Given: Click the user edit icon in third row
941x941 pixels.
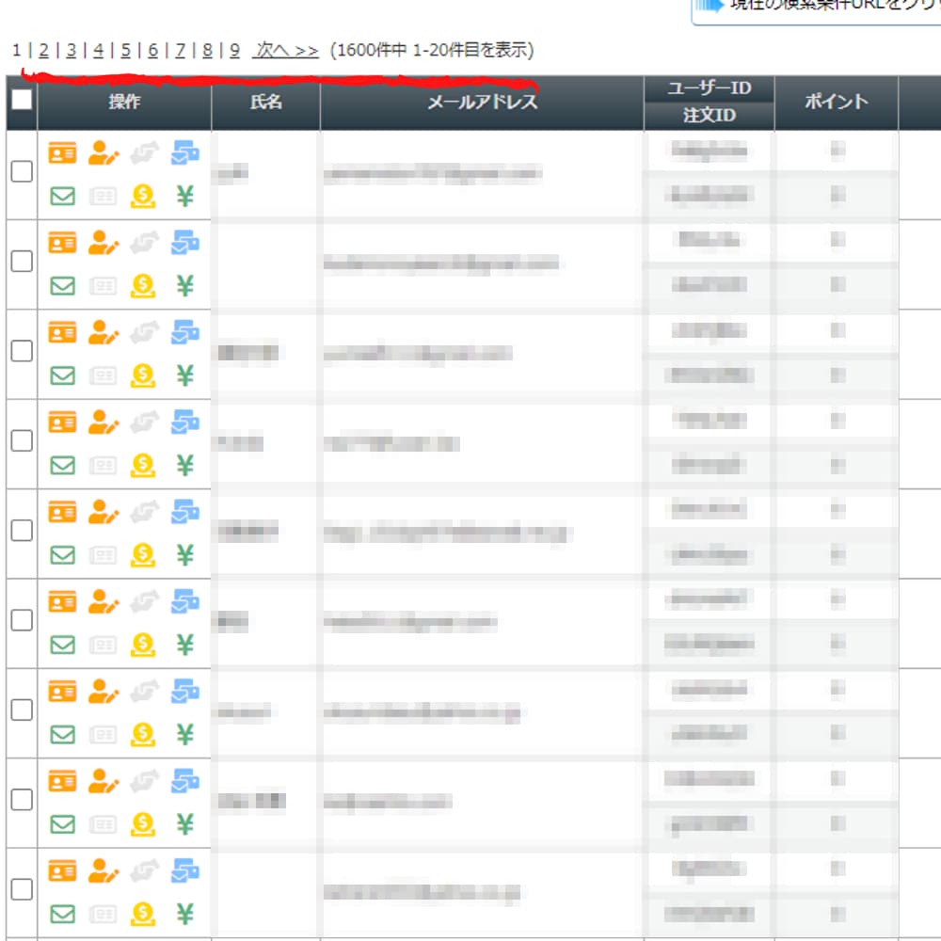Looking at the screenshot, I should 104,332.
